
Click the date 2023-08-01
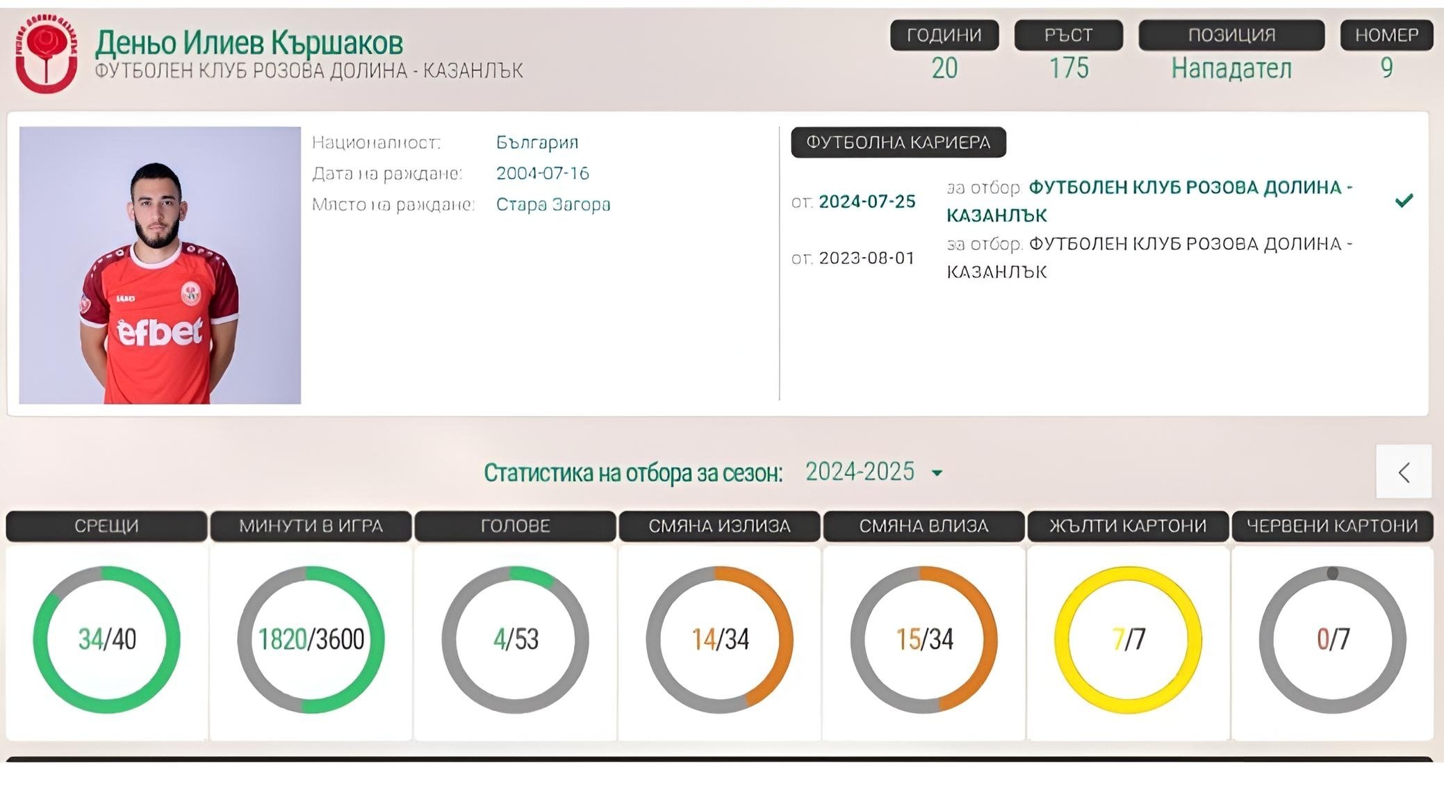click(x=867, y=258)
